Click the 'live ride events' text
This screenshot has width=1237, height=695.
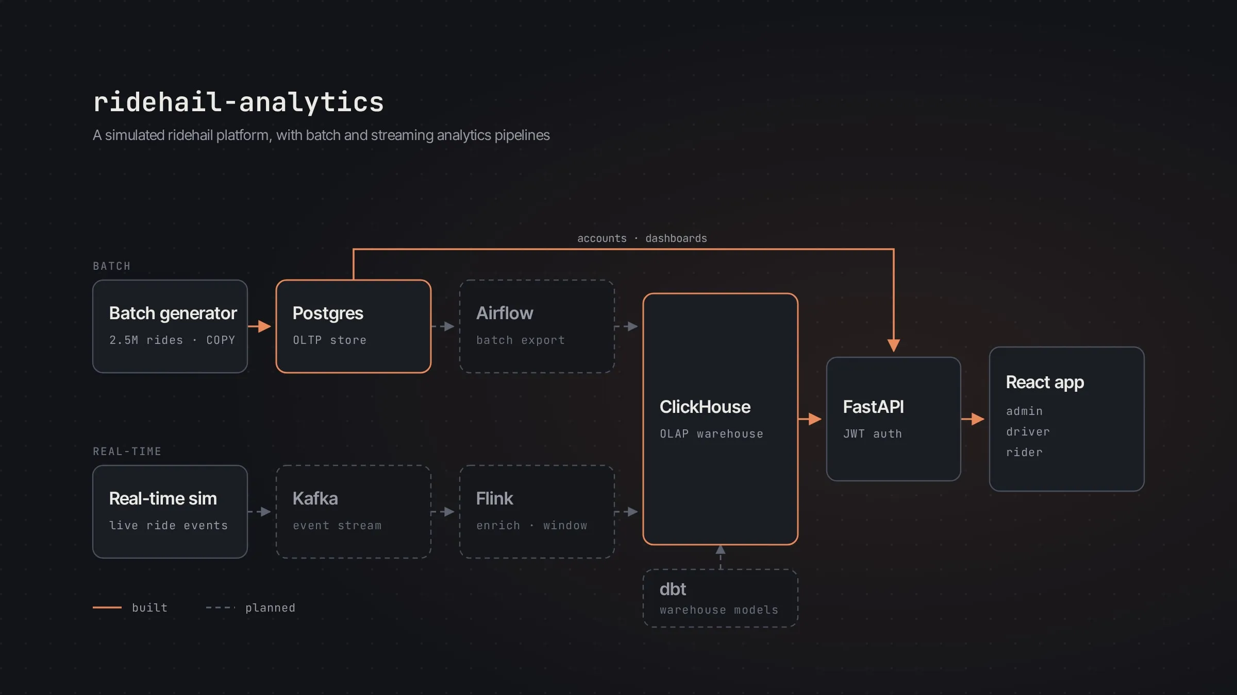tap(169, 525)
